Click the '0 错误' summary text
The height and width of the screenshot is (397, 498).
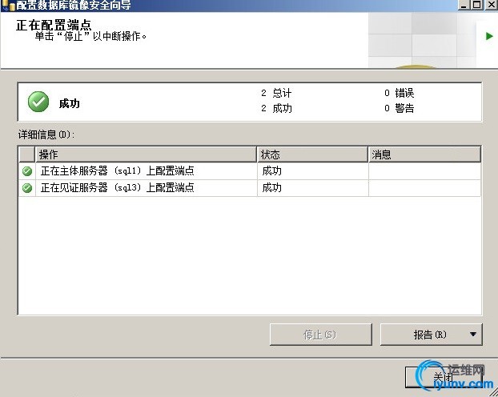coord(400,93)
